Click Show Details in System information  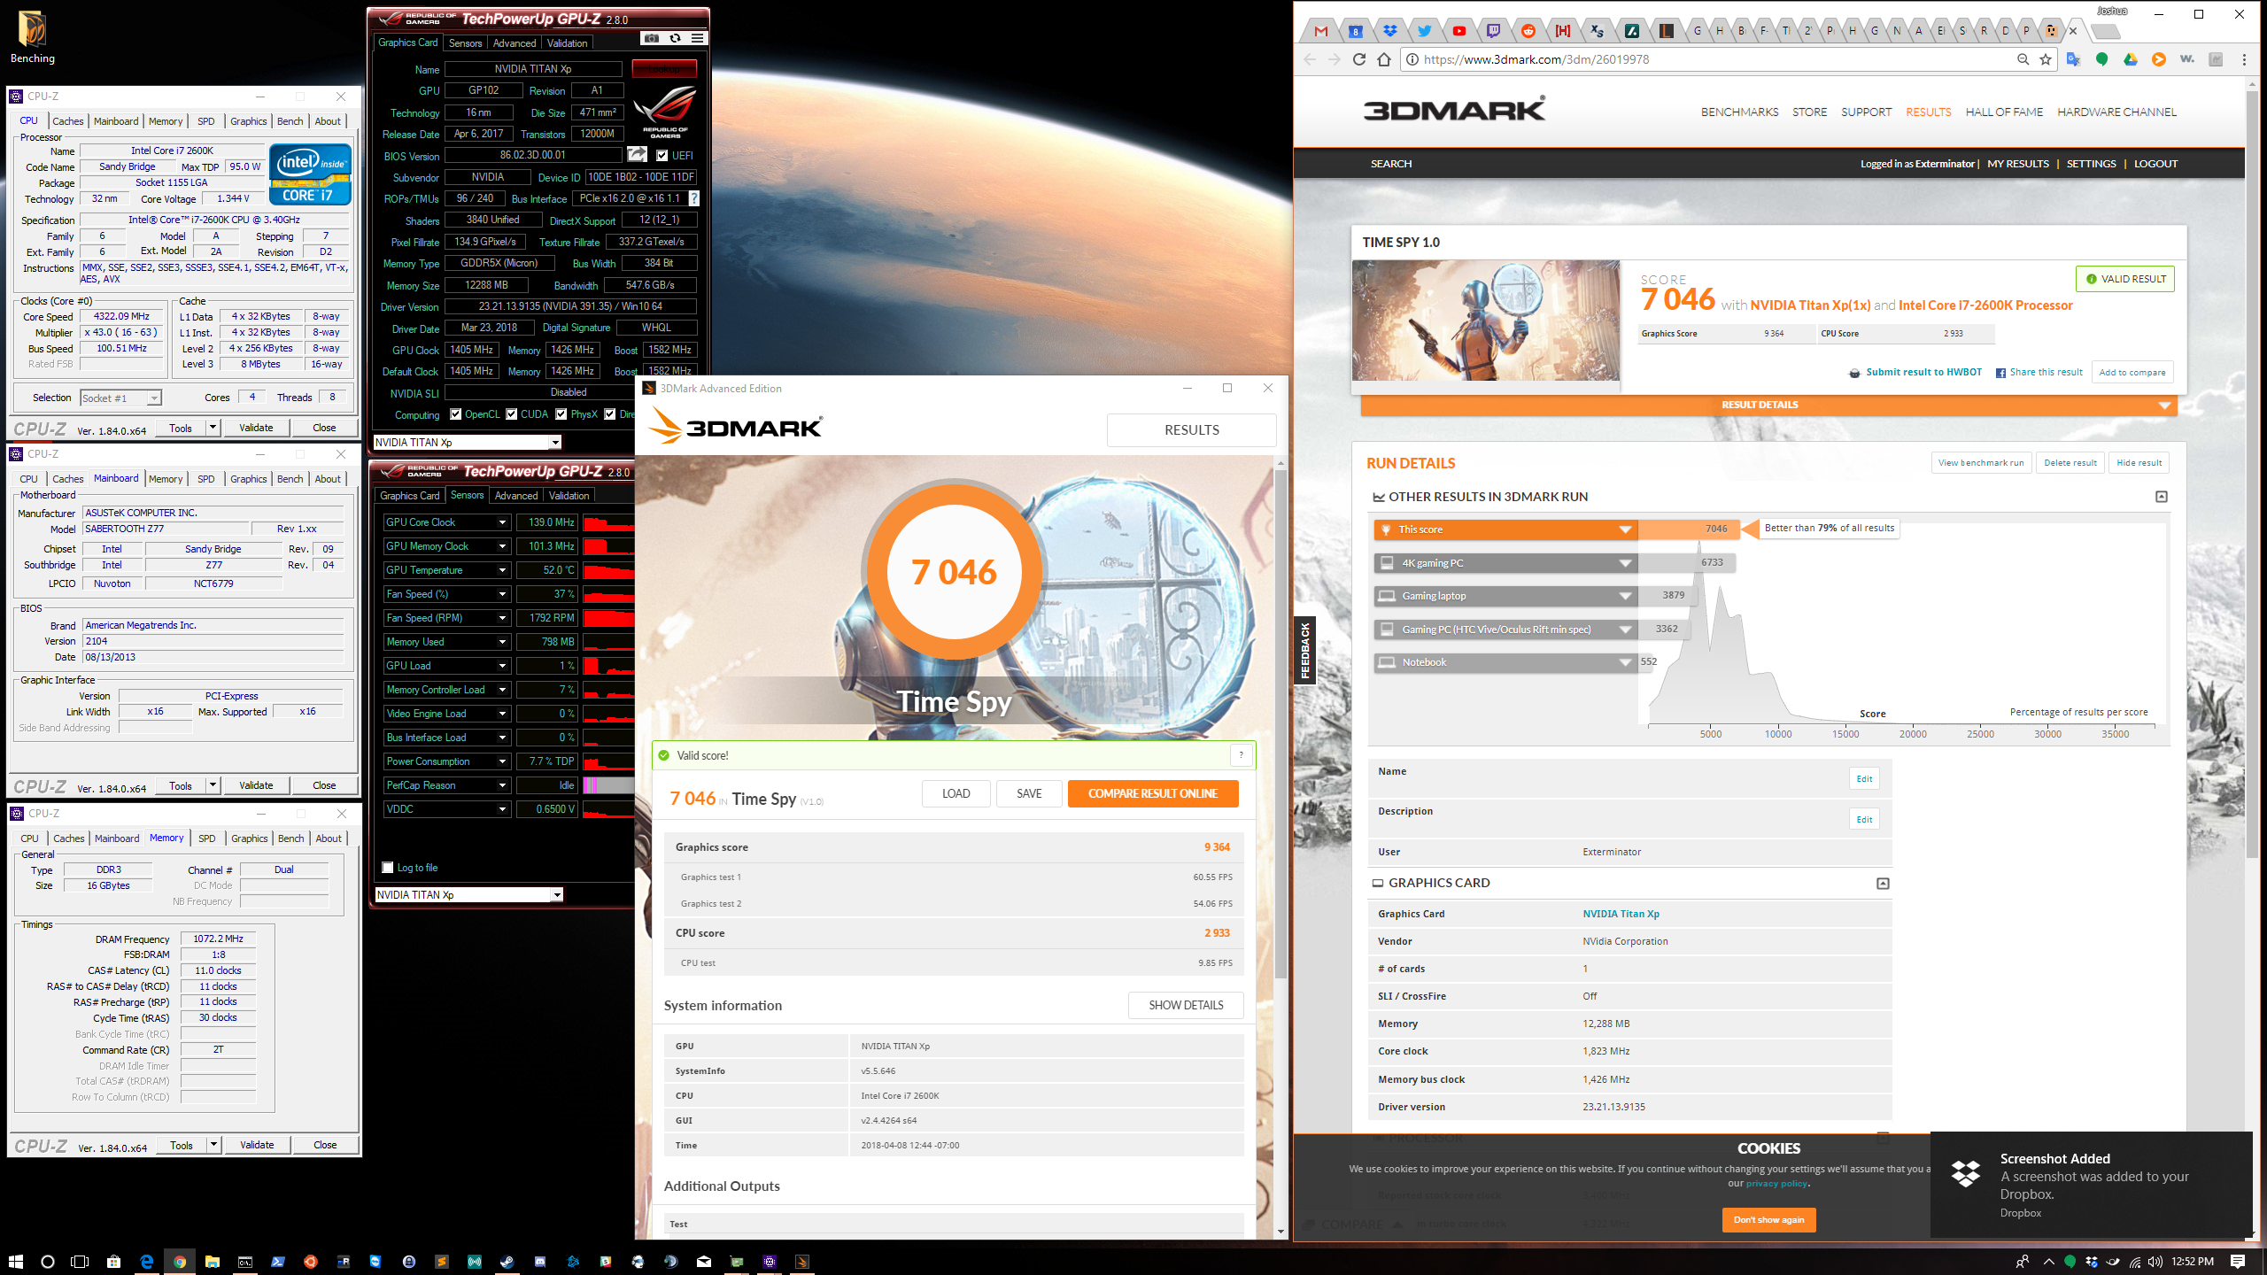1186,1006
